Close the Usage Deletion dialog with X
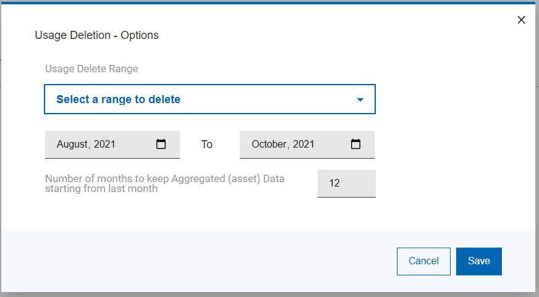The width and height of the screenshot is (539, 297). (521, 20)
